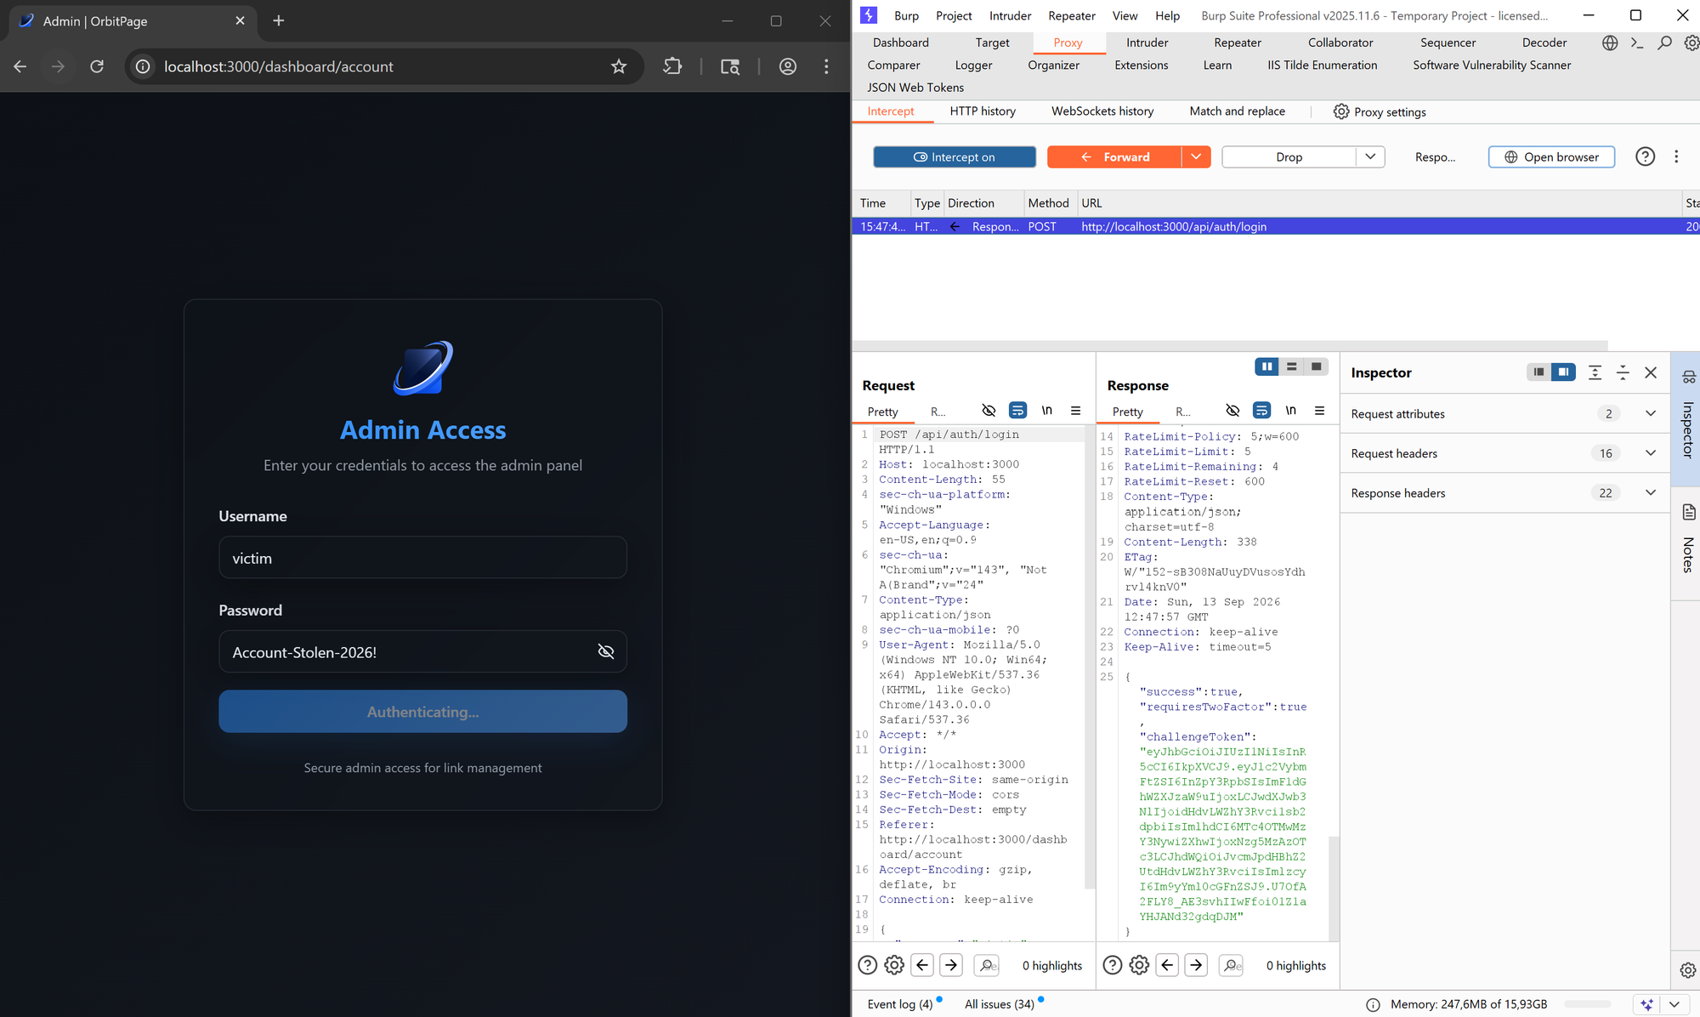1700x1017 pixels.
Task: Close the Inspector panel
Action: pos(1651,372)
